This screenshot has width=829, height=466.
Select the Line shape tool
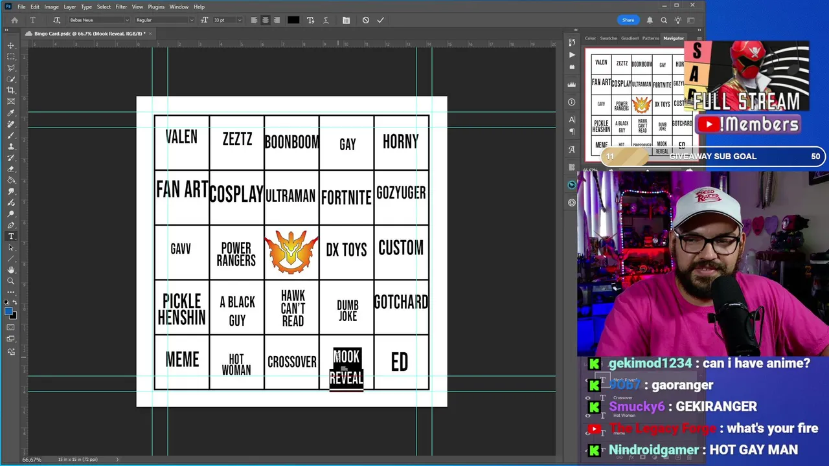[11, 258]
